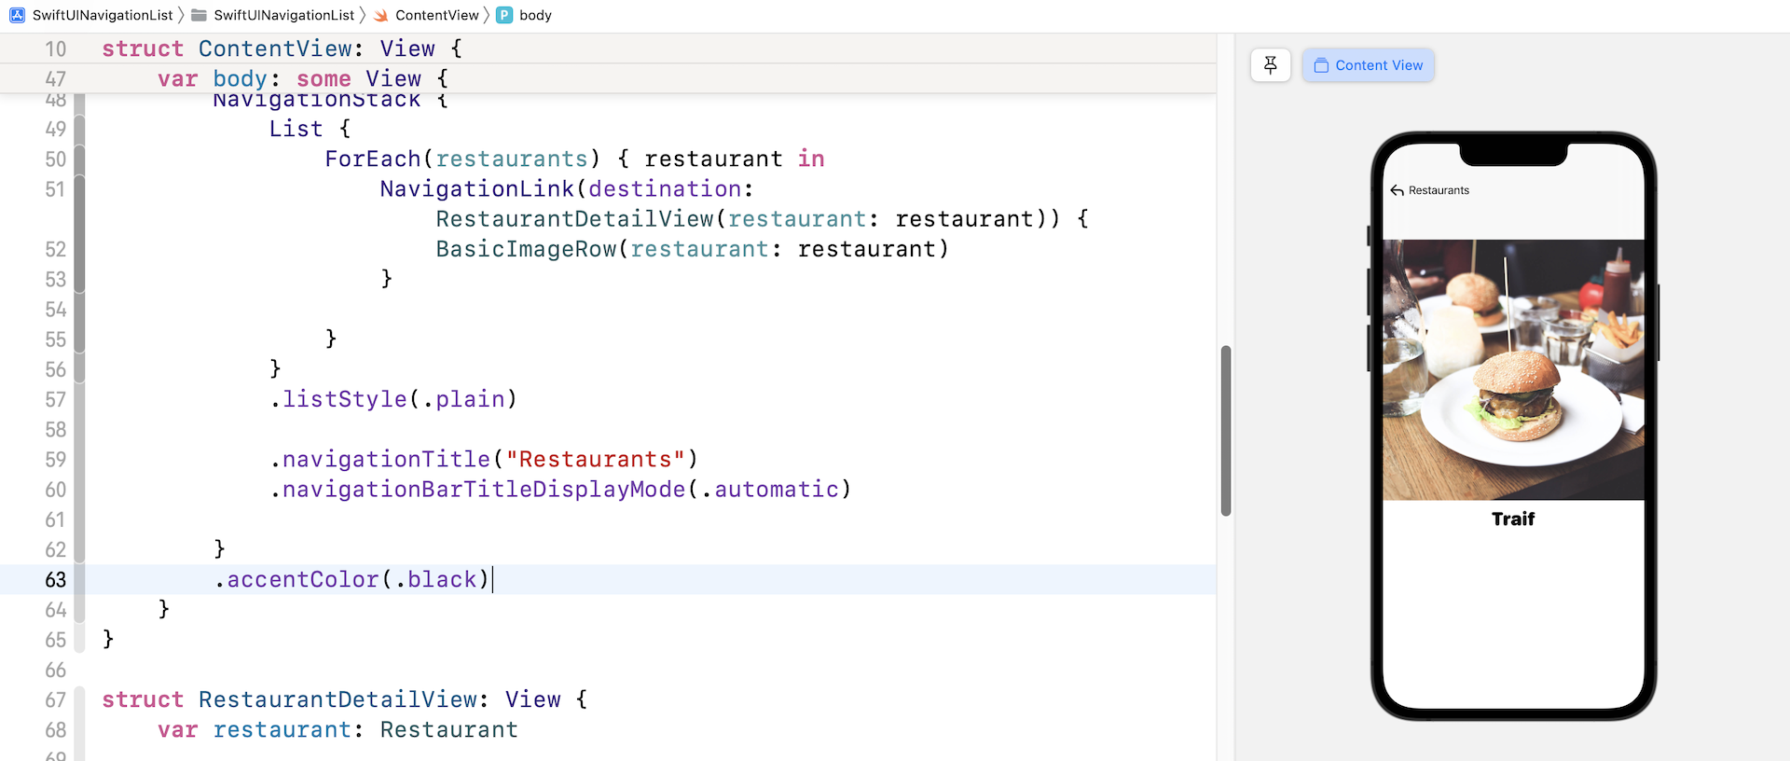Open the body symbol jump bar menu
Viewport: 1790px width, 761px height.
click(x=535, y=15)
